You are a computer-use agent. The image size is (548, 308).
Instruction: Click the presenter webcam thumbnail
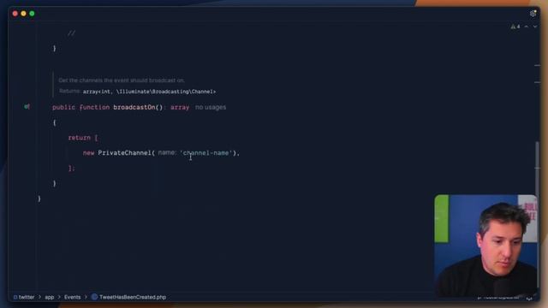(485, 246)
